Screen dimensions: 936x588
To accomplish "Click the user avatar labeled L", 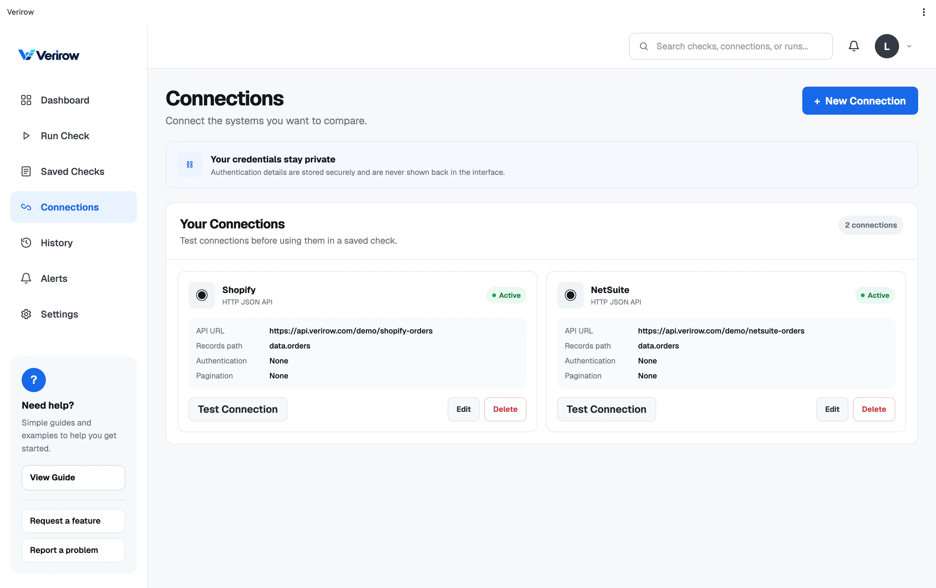I will [887, 46].
